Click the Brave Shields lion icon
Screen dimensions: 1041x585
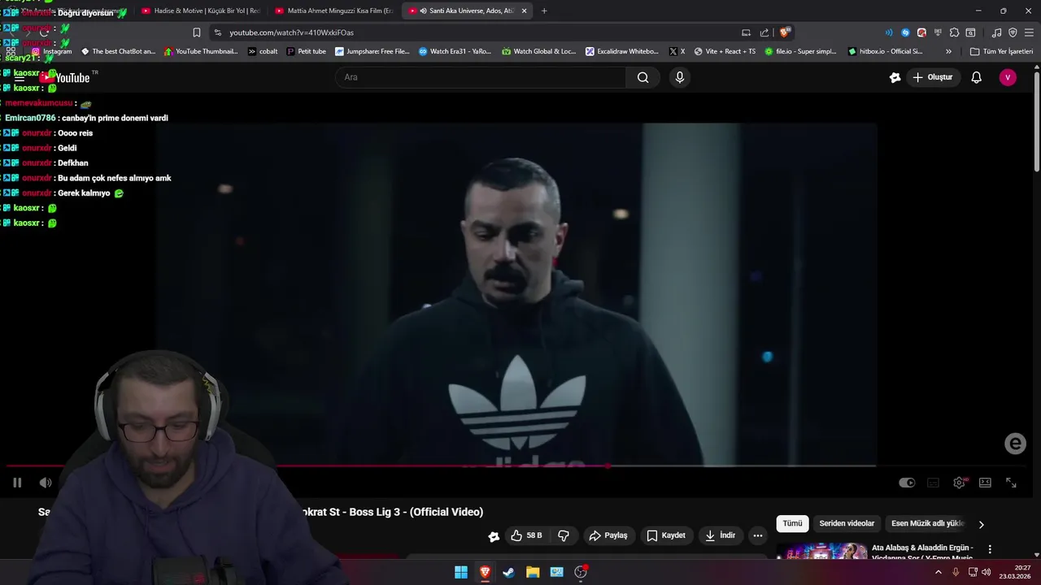pos(784,32)
